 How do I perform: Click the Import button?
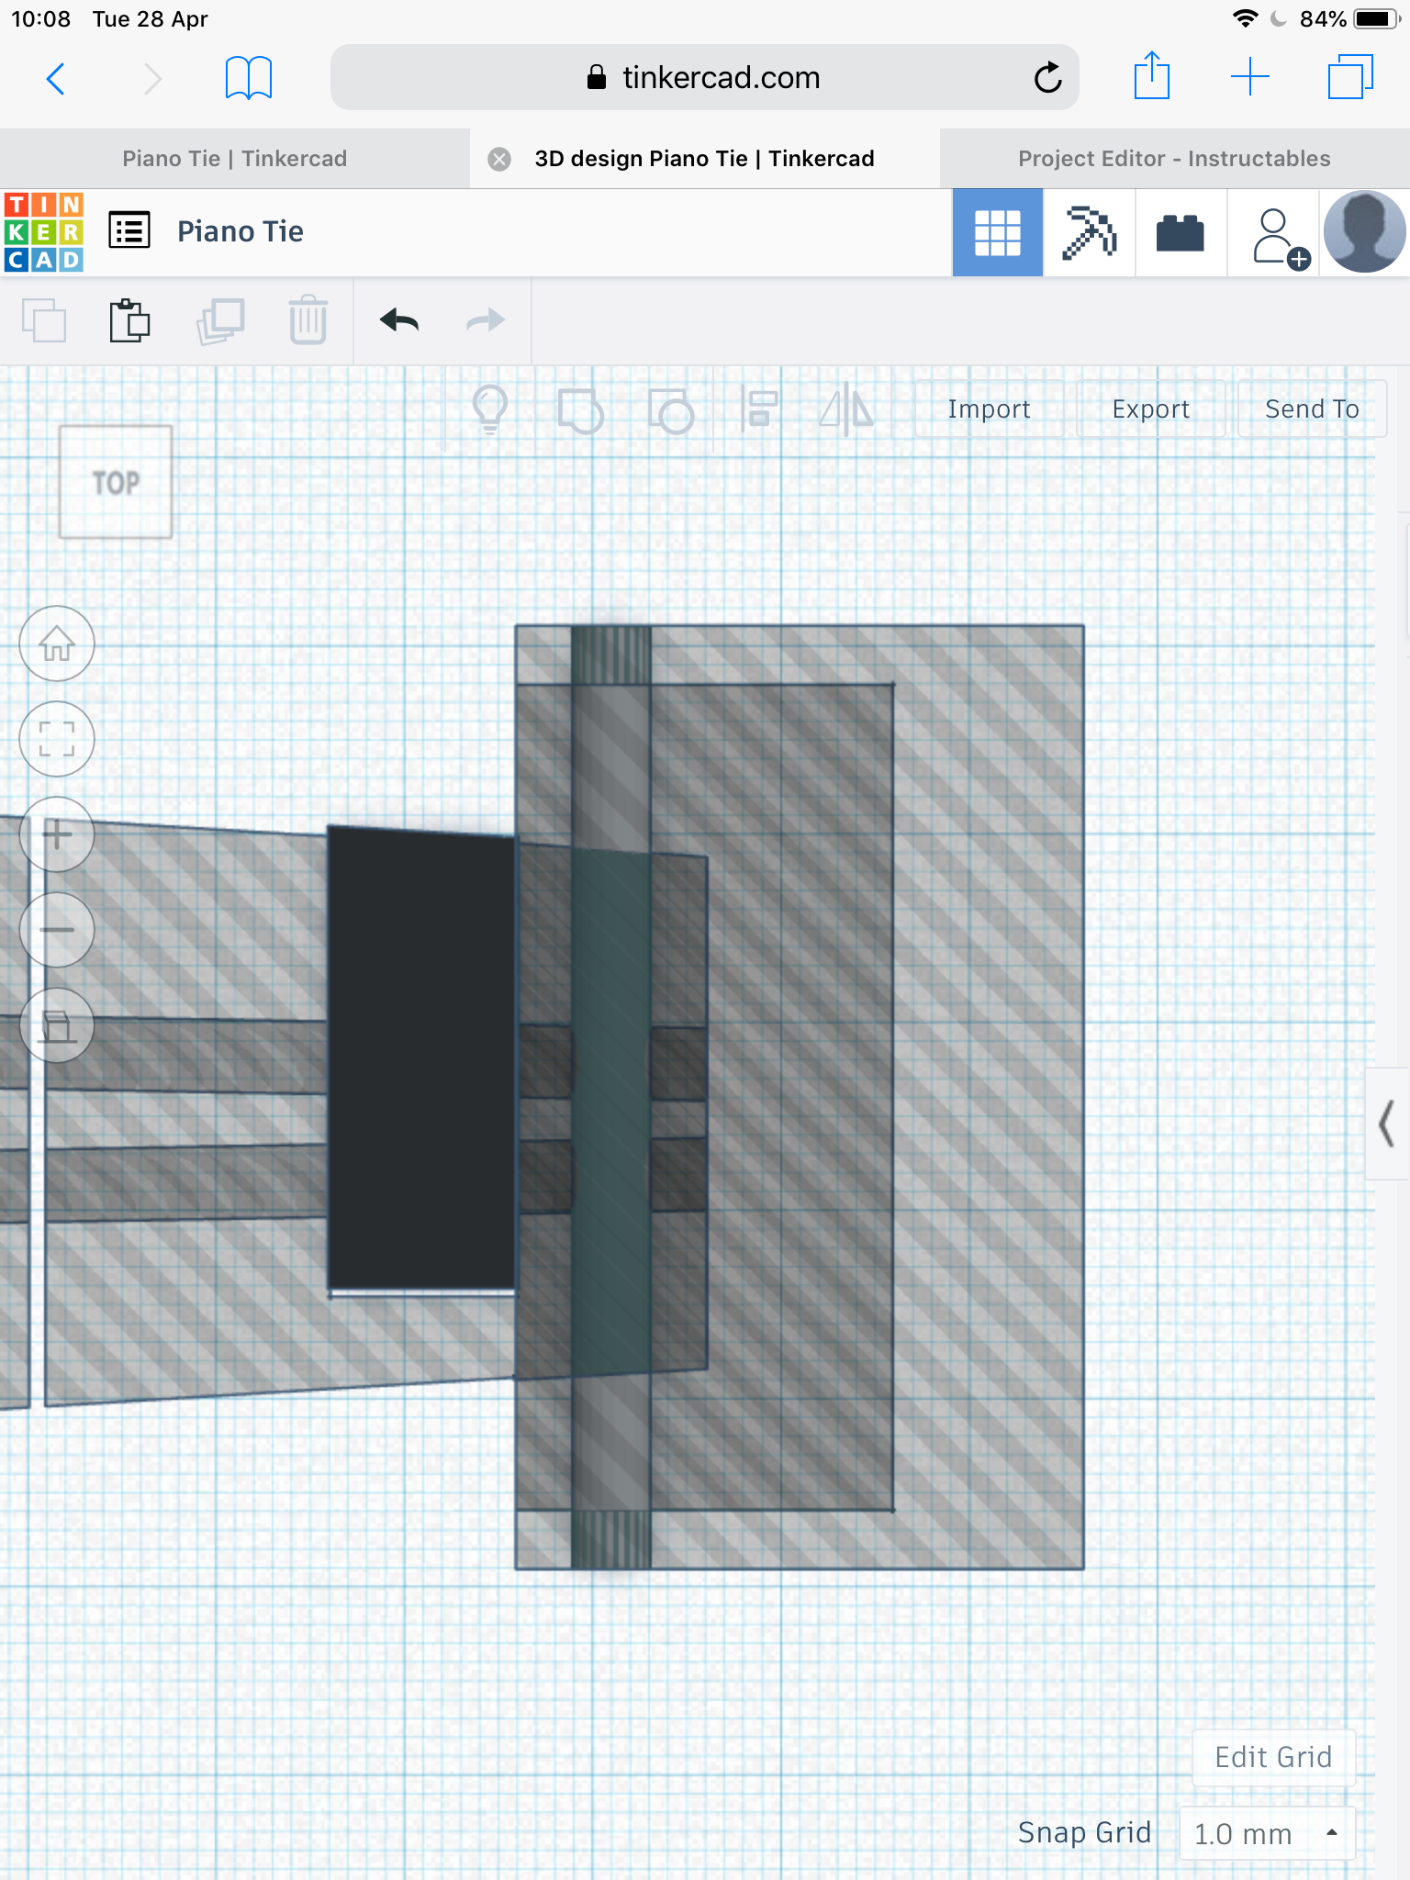[989, 409]
